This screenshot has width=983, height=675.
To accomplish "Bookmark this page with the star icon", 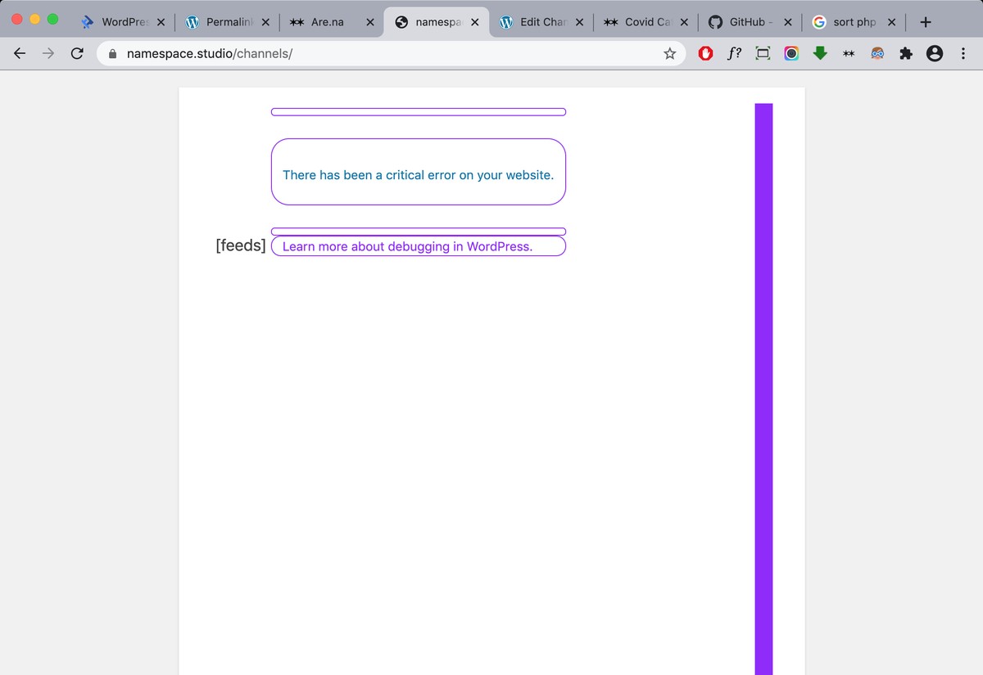I will (669, 54).
